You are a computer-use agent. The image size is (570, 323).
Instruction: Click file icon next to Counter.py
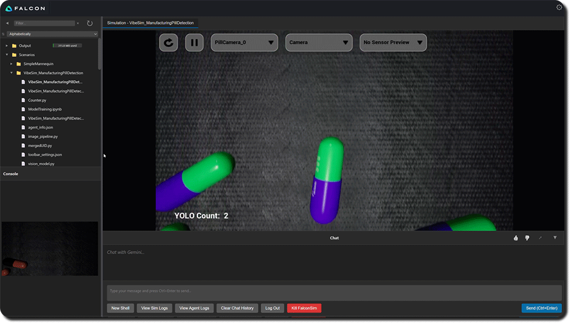point(23,100)
